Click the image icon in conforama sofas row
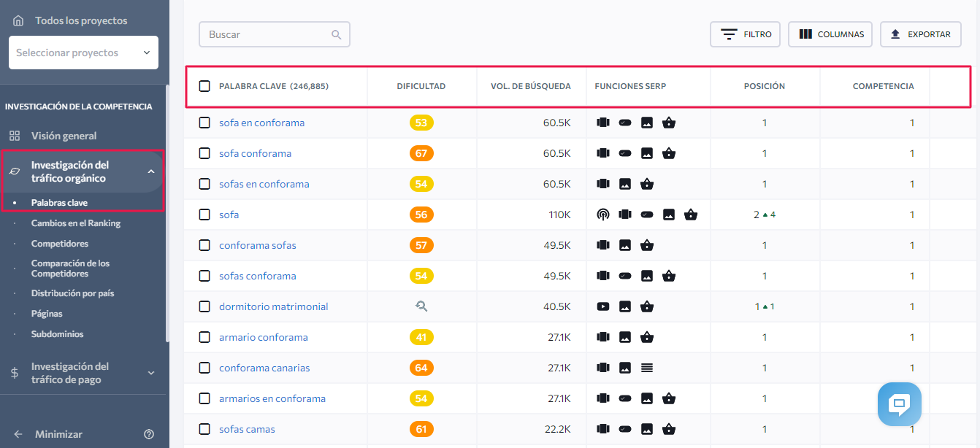 coord(624,245)
